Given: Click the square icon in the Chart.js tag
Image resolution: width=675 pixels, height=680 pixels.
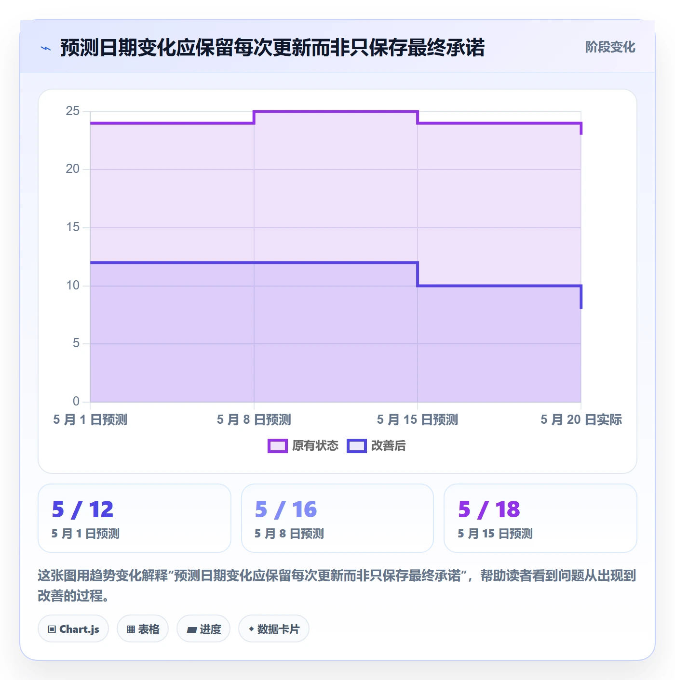Looking at the screenshot, I should coord(52,629).
